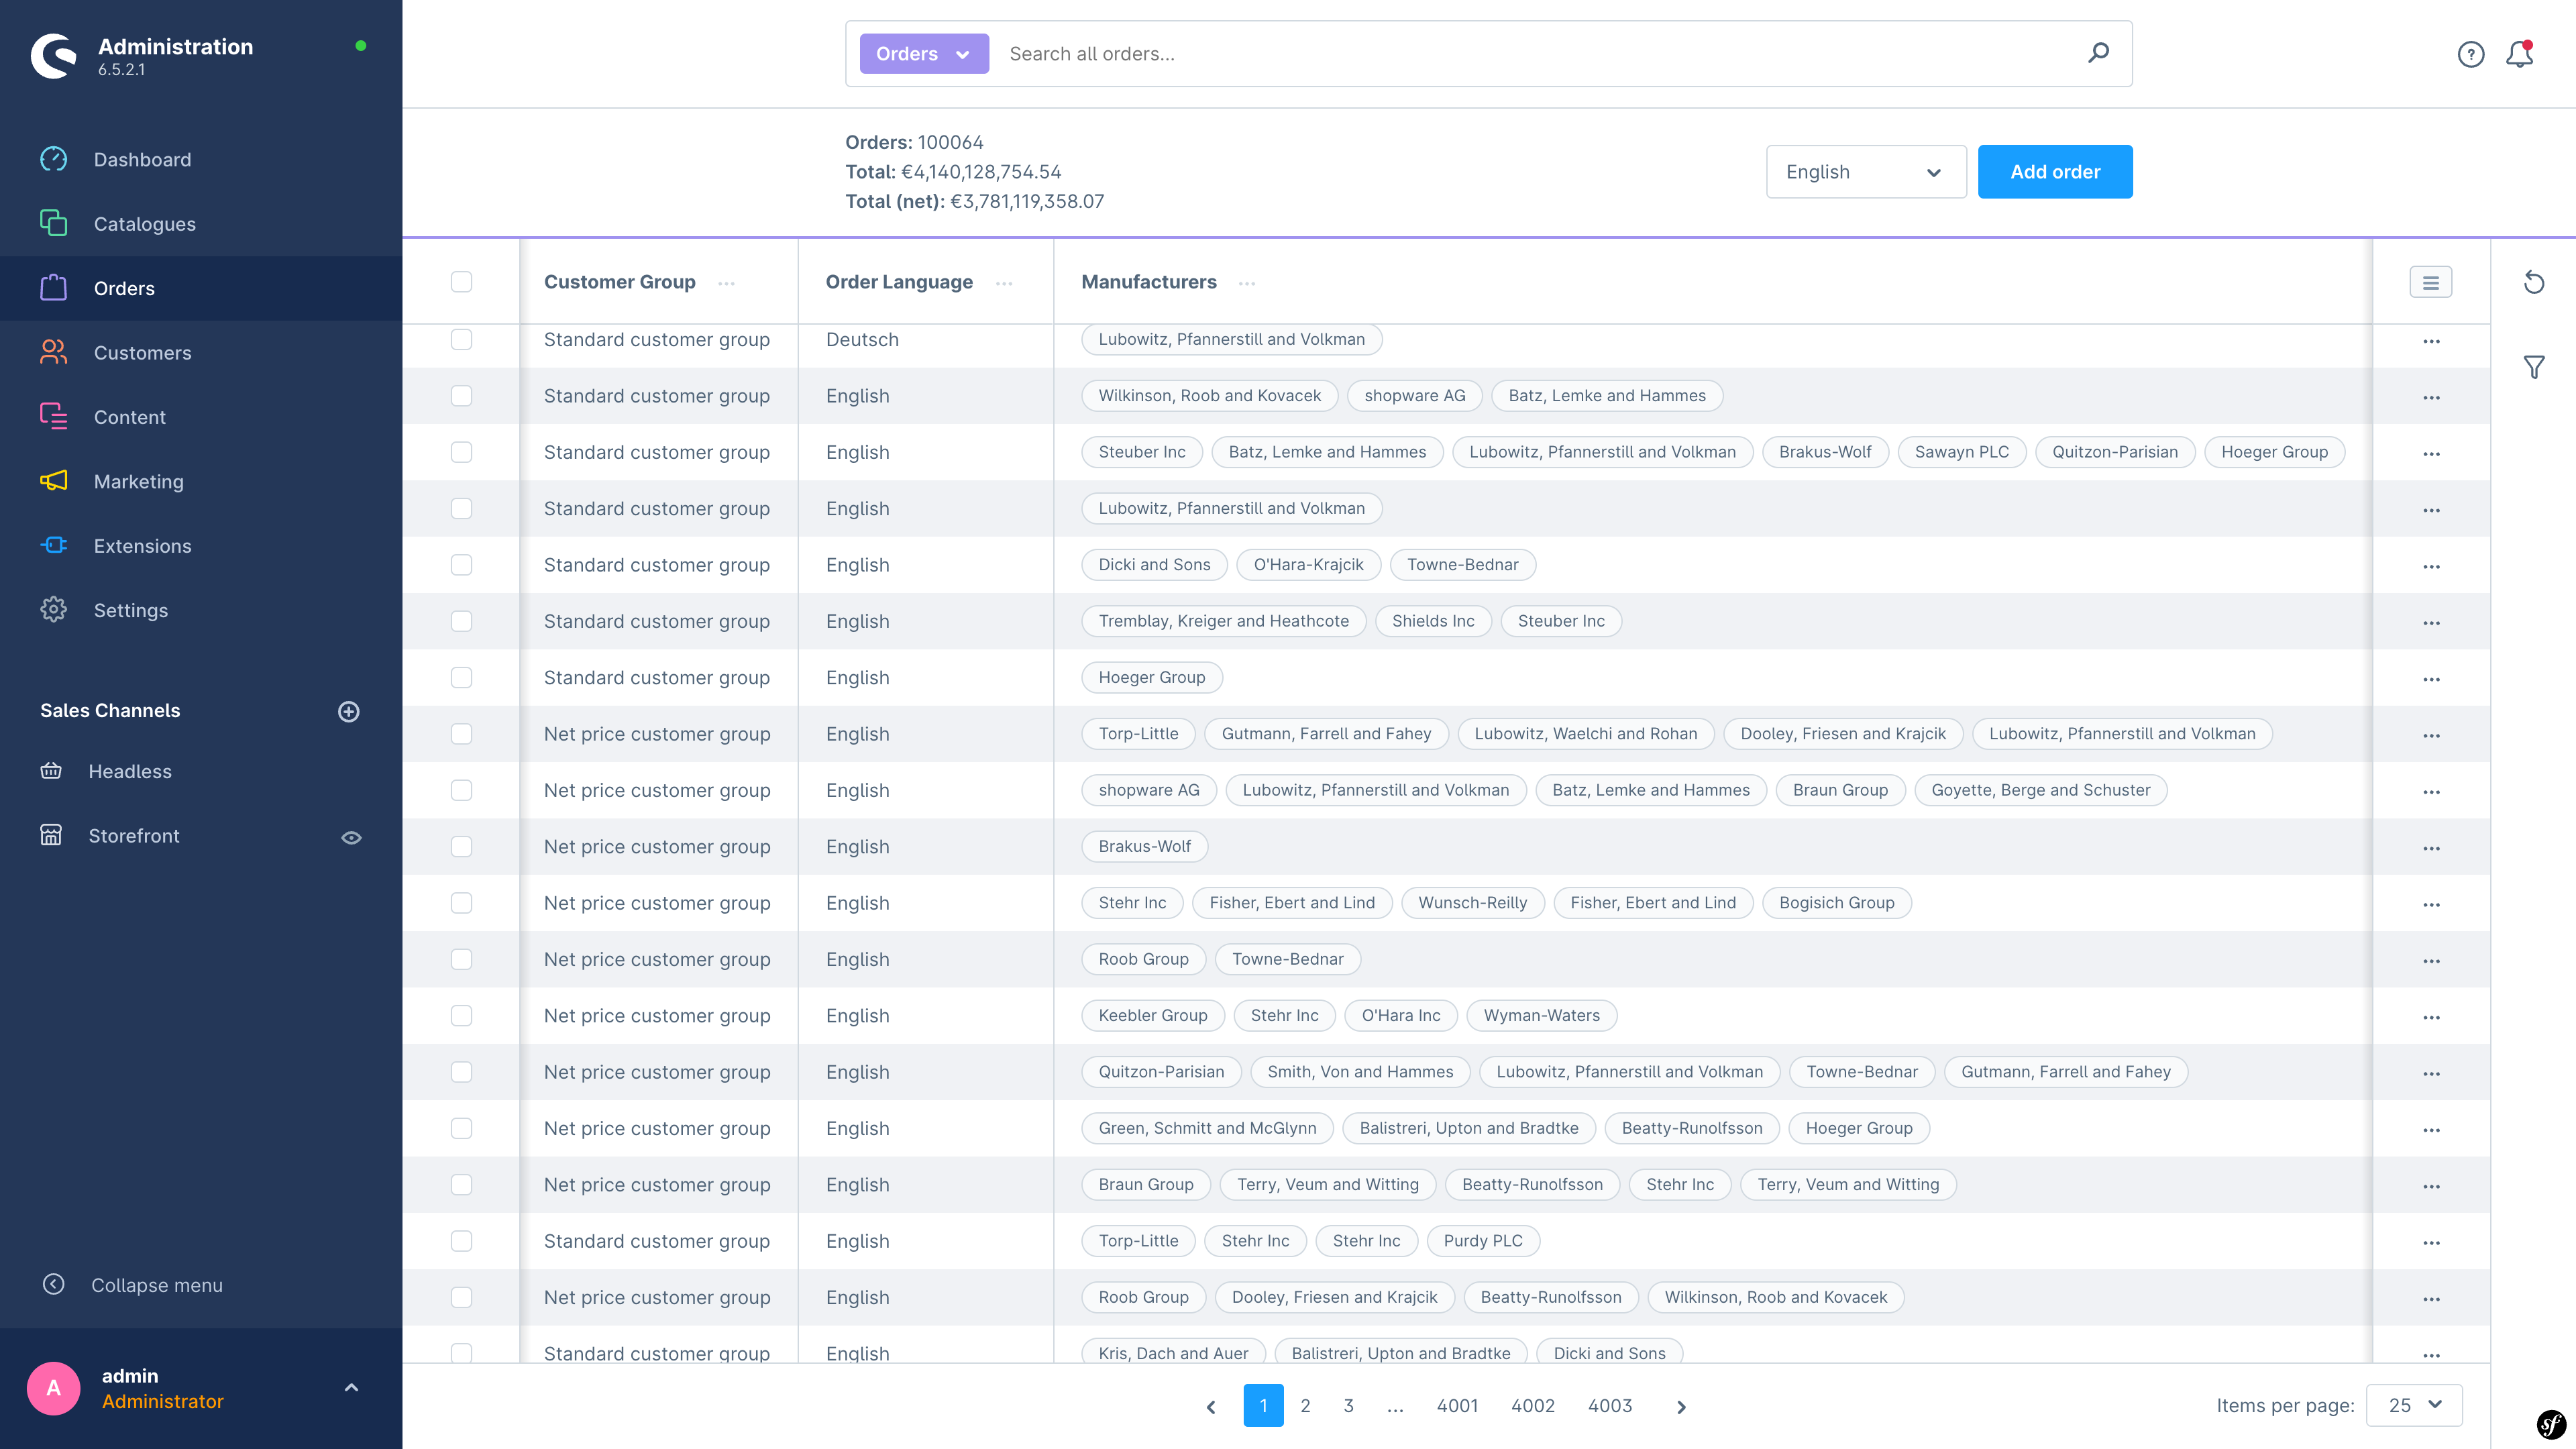Click the Storefront shop icon
Screen dimensions: 2576x1449
pos(51,835)
